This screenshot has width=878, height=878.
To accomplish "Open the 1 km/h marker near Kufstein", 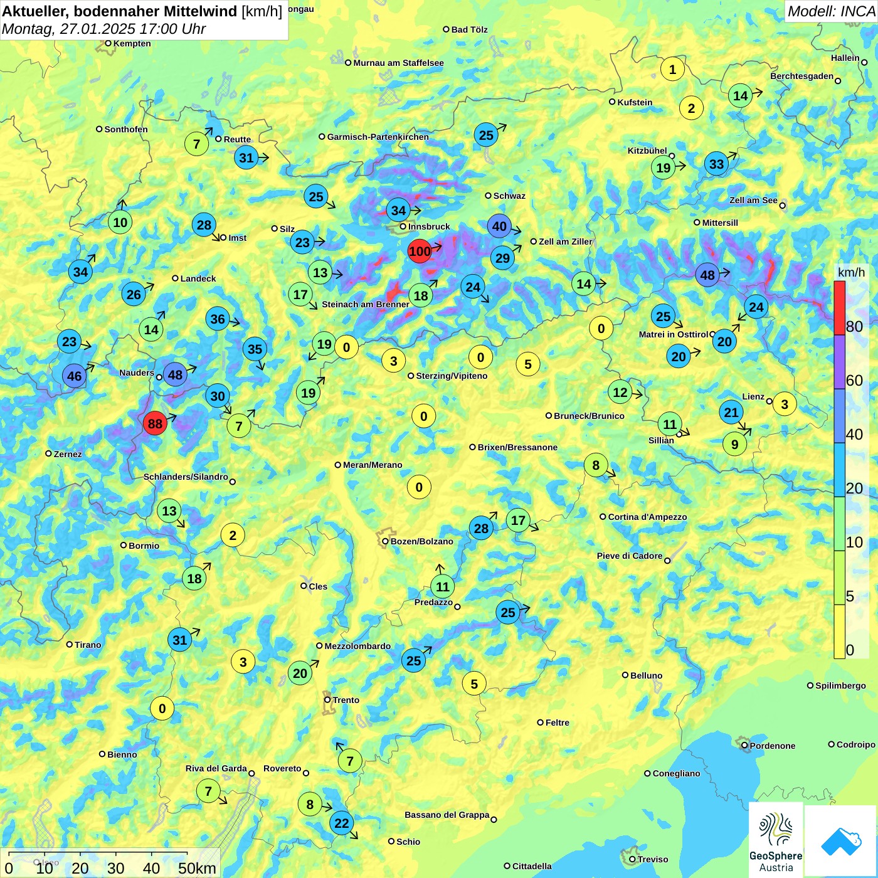I will (x=672, y=69).
